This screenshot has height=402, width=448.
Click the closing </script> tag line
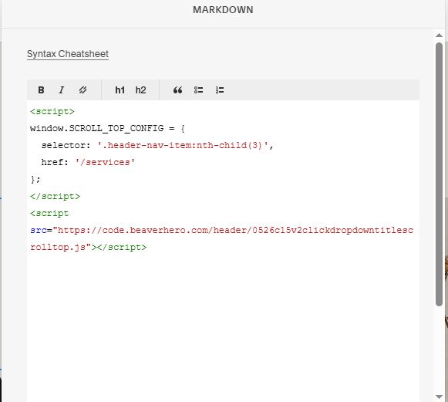(x=56, y=197)
